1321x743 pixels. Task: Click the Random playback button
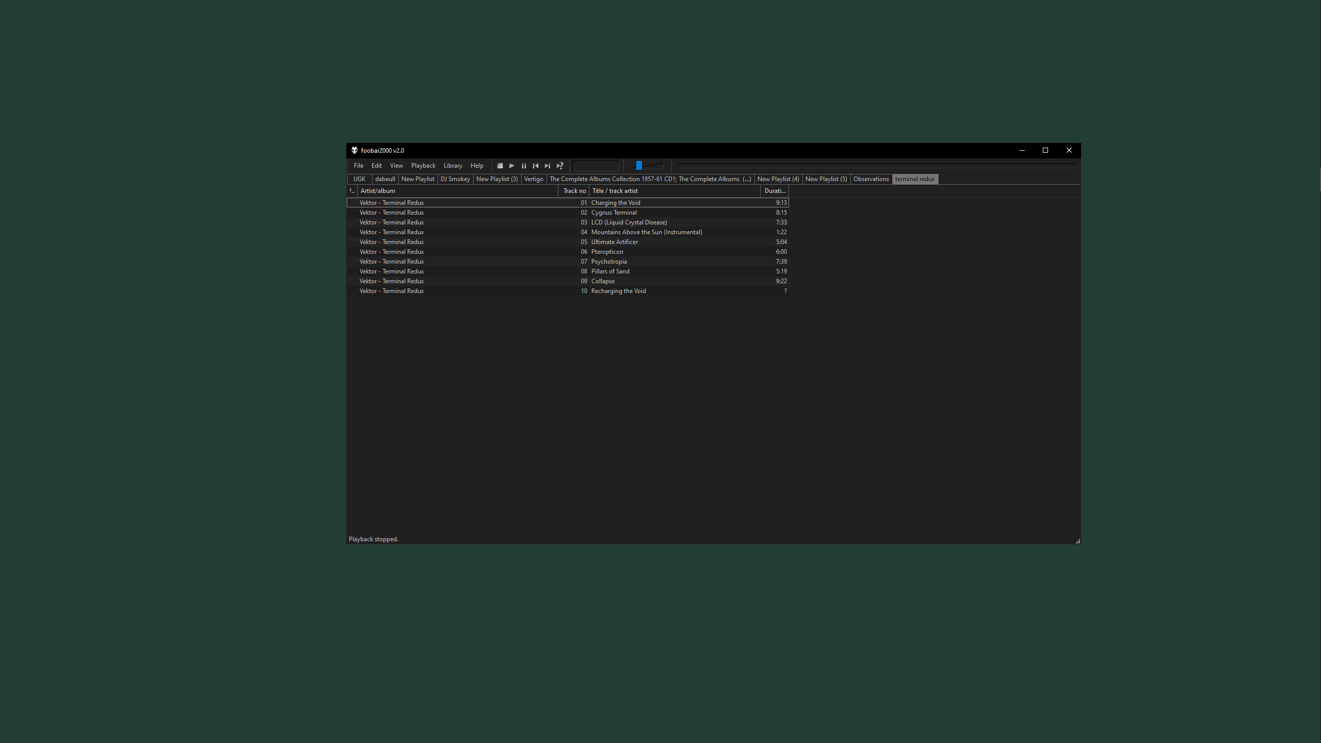click(559, 166)
